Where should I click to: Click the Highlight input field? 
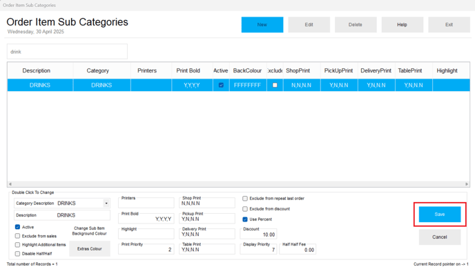click(146, 234)
